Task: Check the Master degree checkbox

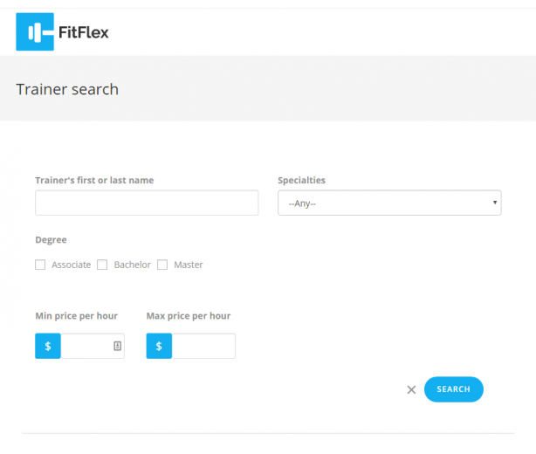Action: 162,265
